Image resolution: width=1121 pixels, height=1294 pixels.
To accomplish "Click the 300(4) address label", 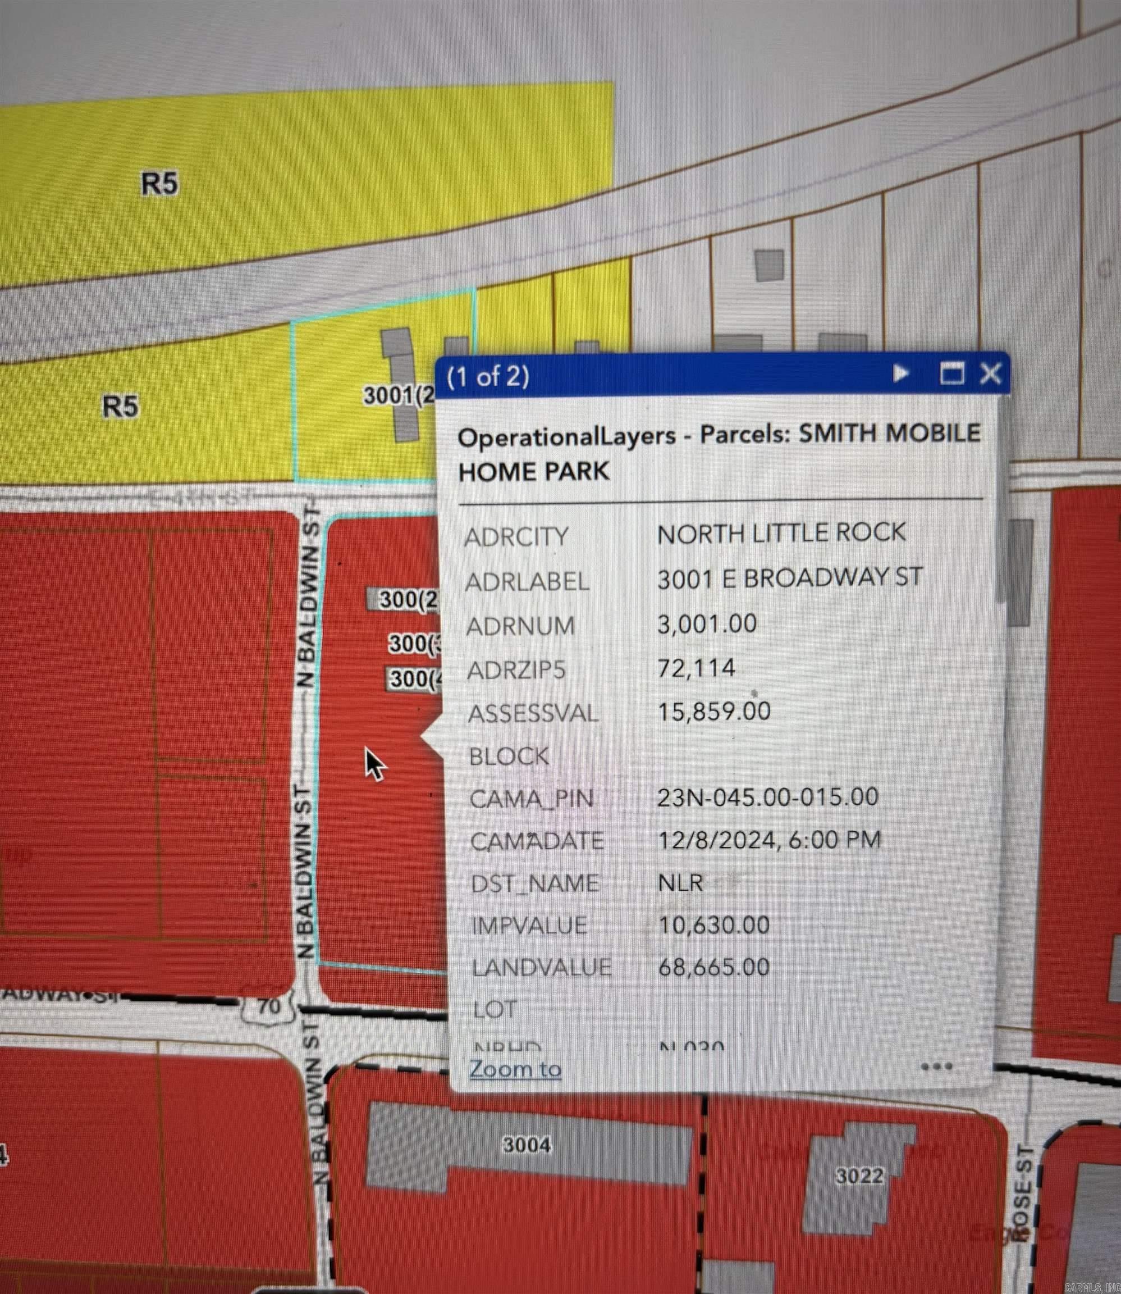I will pos(414,679).
